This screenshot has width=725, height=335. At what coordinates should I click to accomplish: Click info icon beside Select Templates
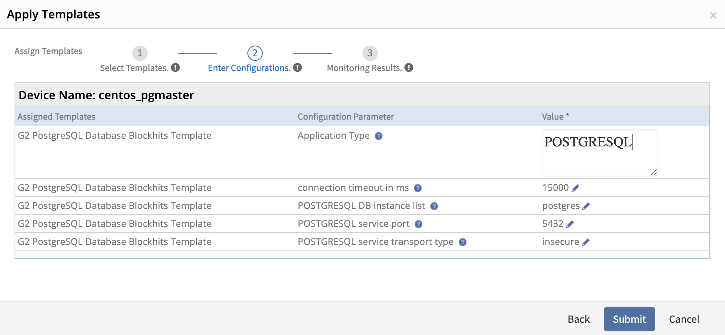point(175,68)
